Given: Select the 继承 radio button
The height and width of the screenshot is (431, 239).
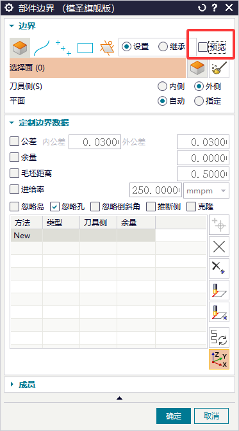Looking at the screenshot, I should pos(163,47).
